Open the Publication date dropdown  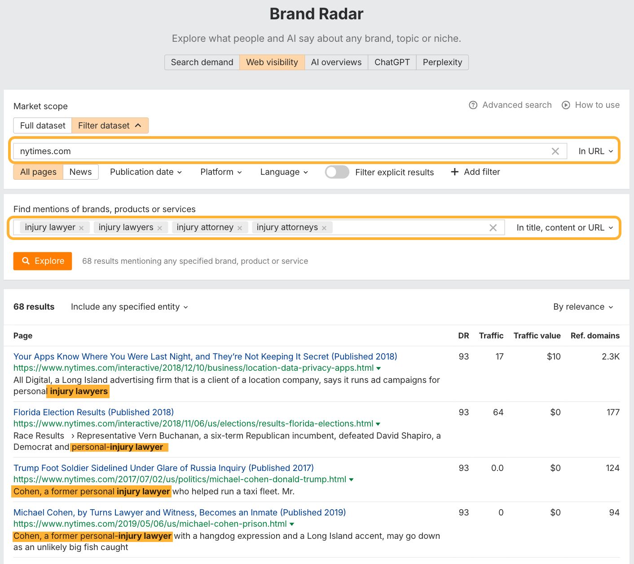click(x=146, y=172)
